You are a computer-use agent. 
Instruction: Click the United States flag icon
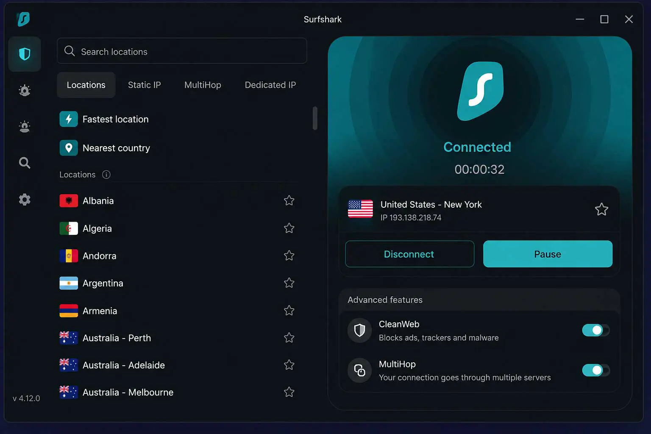coord(360,209)
